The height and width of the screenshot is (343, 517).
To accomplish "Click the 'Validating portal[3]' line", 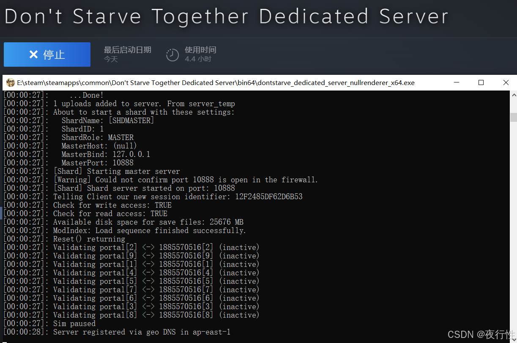I will pyautogui.click(x=131, y=307).
